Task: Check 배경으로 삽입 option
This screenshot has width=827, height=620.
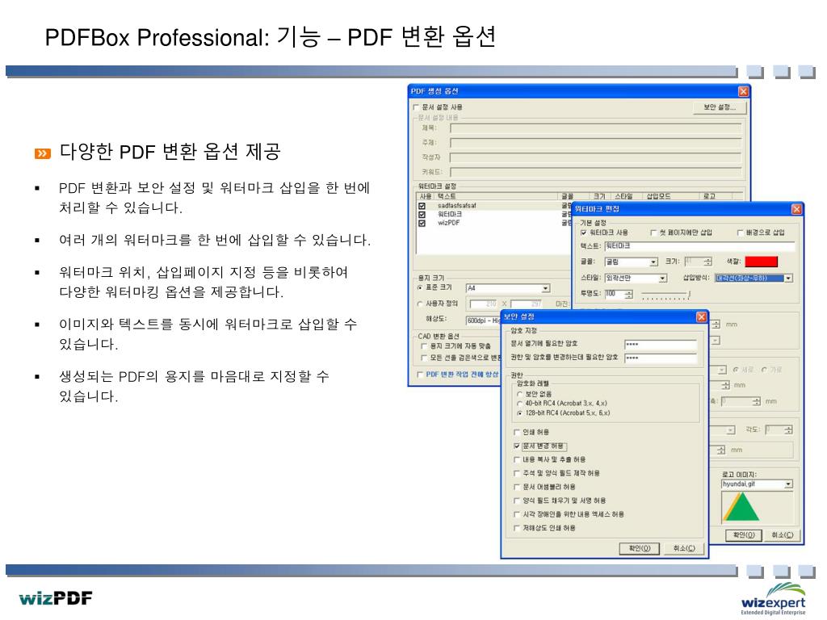Action: 740,232
